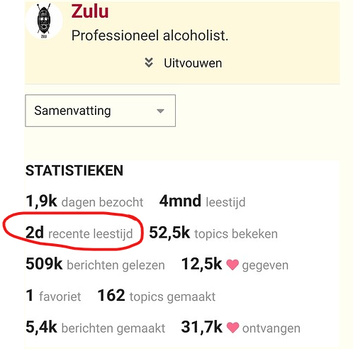Viewport: 353px width, 349px height.
Task: Open the 31,7k likes ontvangen stat
Action: pos(241,328)
